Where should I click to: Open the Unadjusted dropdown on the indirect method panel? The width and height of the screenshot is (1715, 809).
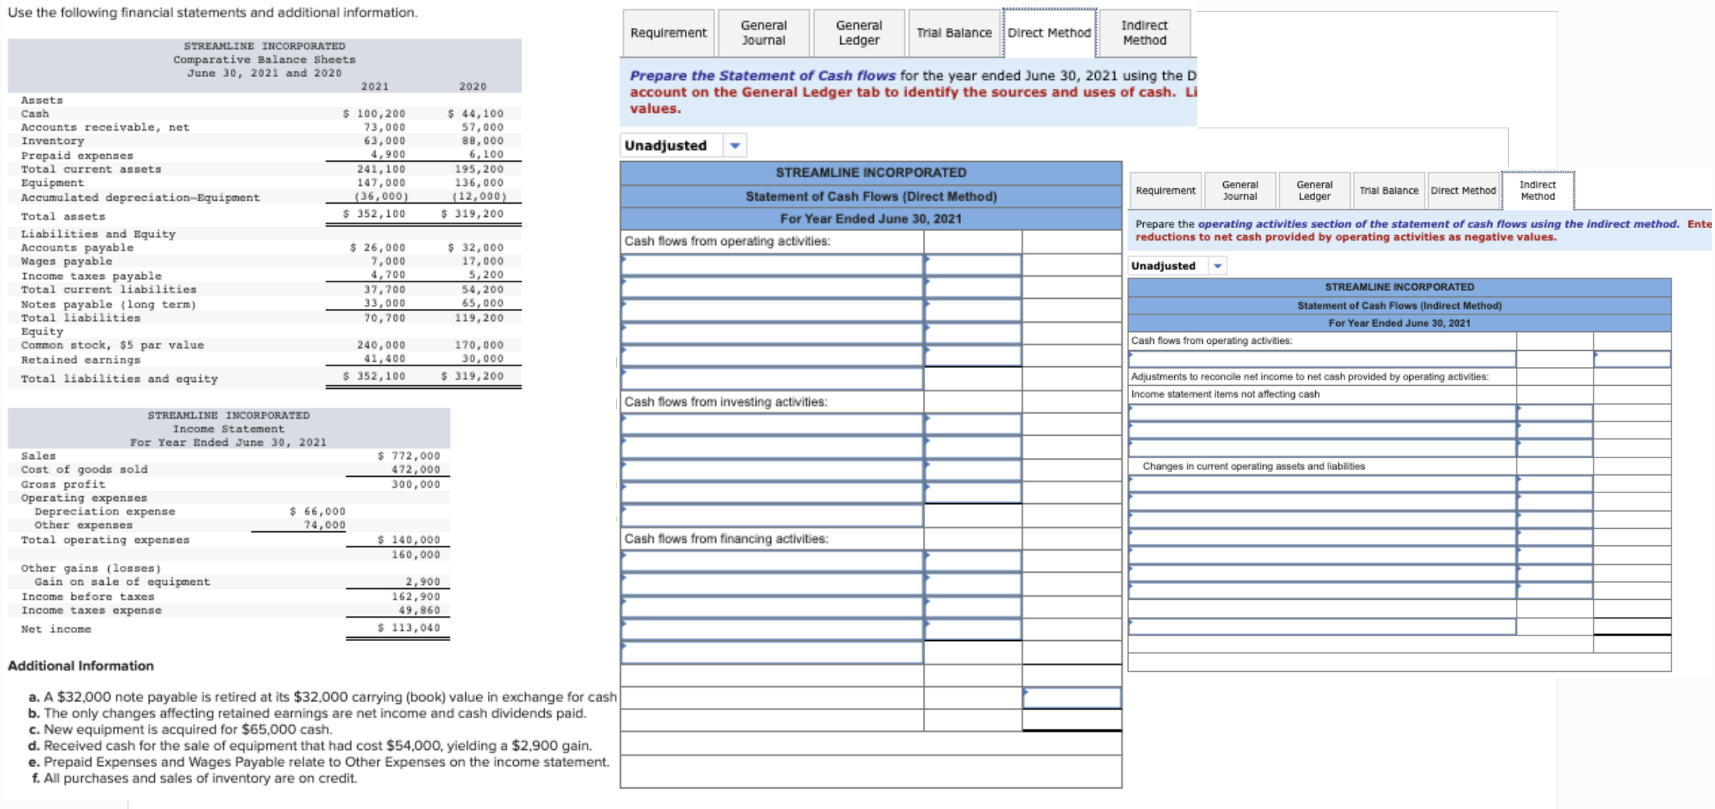click(1218, 265)
